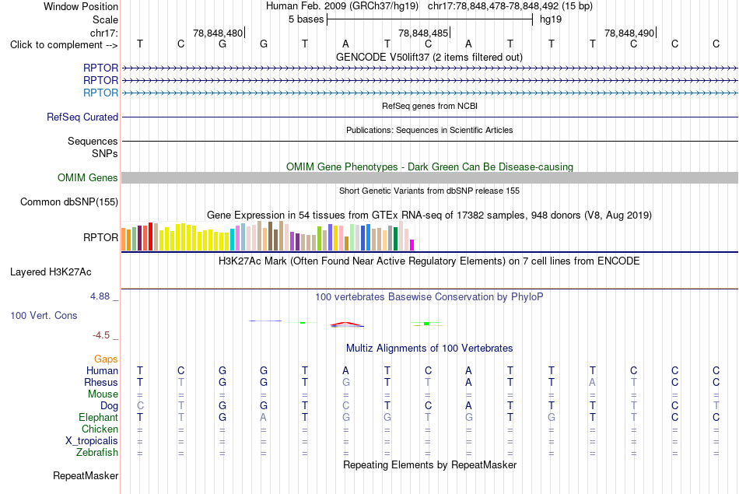Open the RefSeq Curated track label
This screenshot has height=494, width=739.
pos(82,117)
